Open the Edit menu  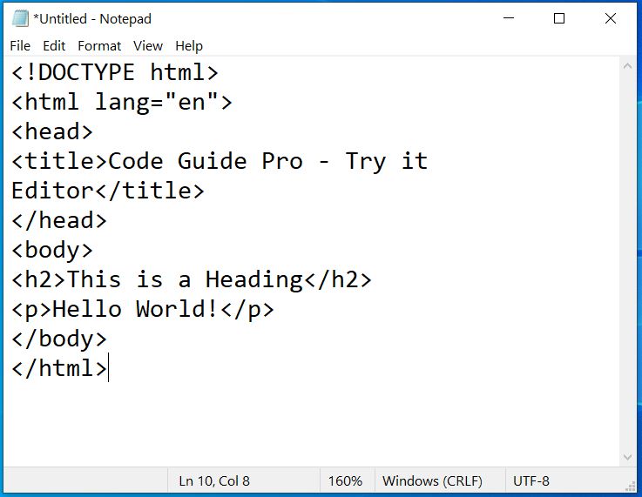[54, 46]
